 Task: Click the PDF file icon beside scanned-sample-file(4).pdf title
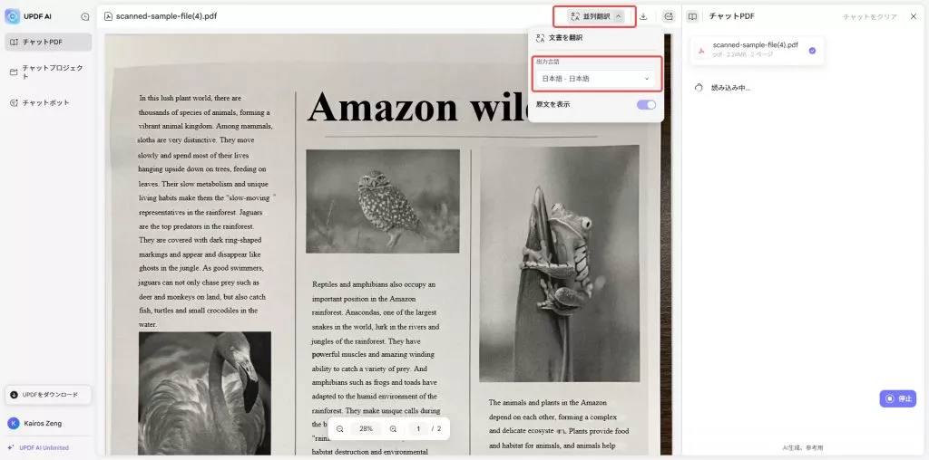coord(108,16)
